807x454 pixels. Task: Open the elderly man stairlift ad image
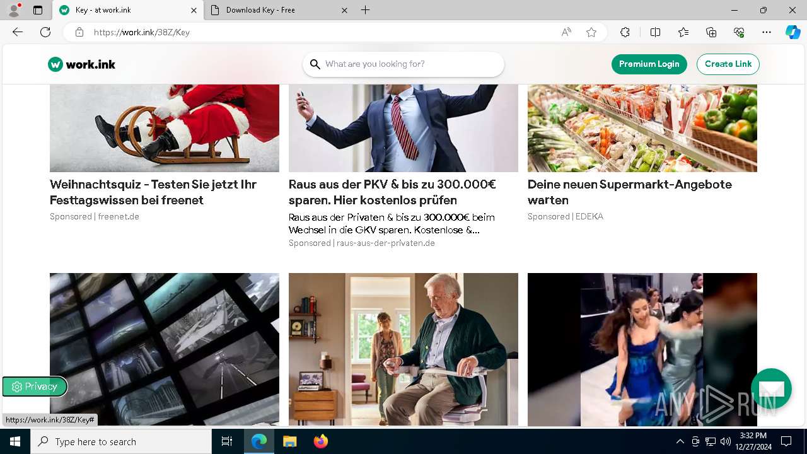click(403, 349)
